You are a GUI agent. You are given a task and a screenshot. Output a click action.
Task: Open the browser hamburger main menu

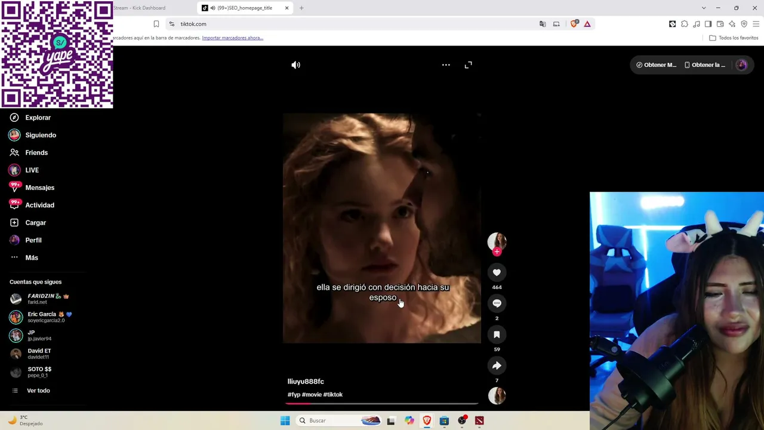(x=756, y=24)
